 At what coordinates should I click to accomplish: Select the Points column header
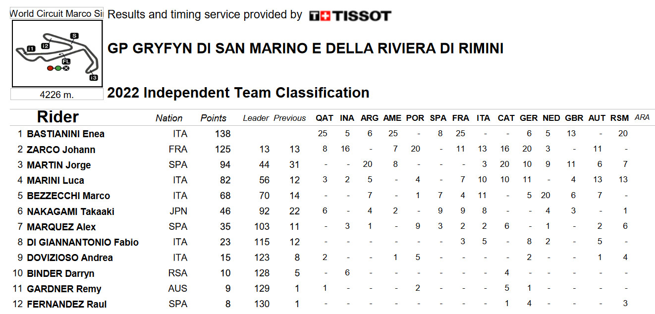pyautogui.click(x=214, y=118)
